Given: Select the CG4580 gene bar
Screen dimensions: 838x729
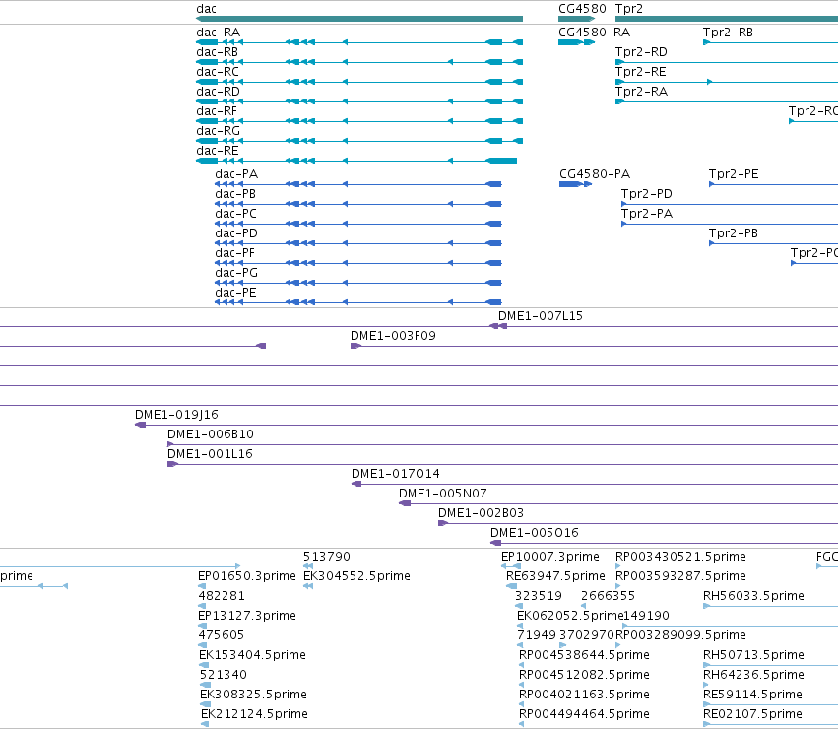Looking at the screenshot, I should pos(577,19).
